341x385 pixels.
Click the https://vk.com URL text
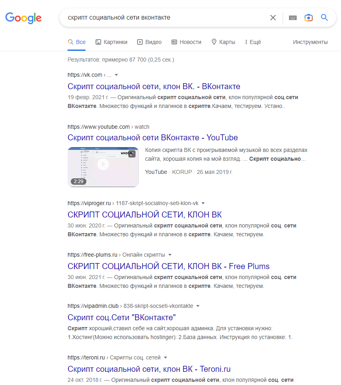(85, 75)
